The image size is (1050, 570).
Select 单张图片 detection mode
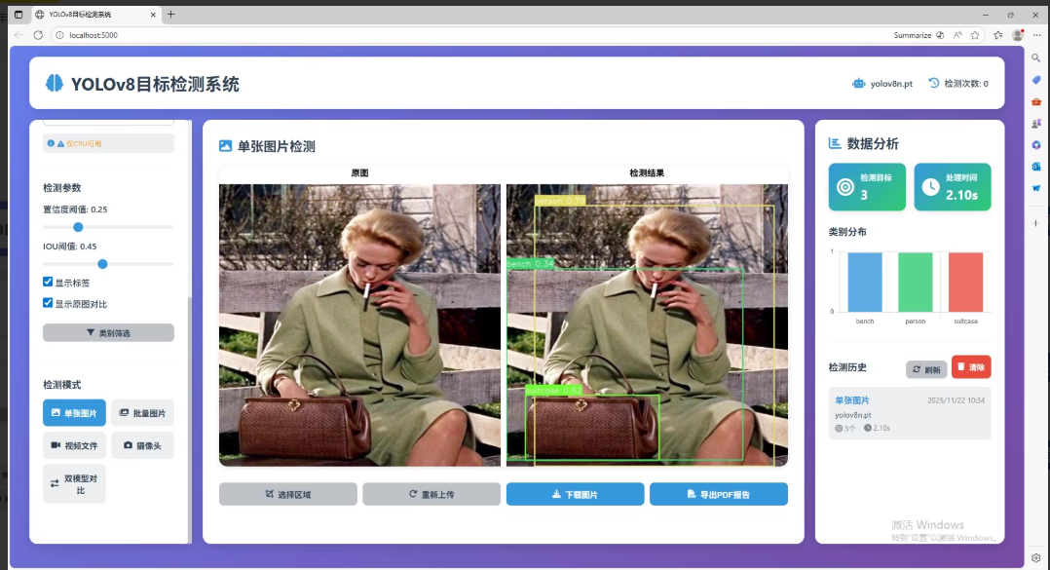coord(74,412)
